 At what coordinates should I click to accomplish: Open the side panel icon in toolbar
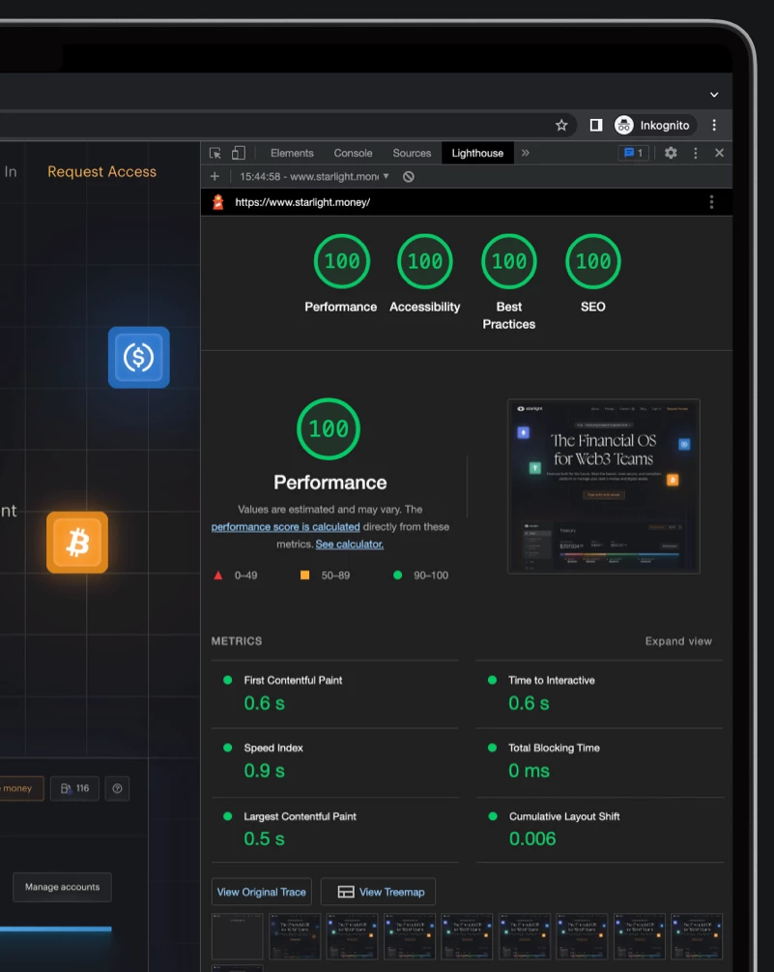pos(595,125)
